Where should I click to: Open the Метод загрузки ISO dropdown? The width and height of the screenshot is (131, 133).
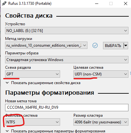46,45
